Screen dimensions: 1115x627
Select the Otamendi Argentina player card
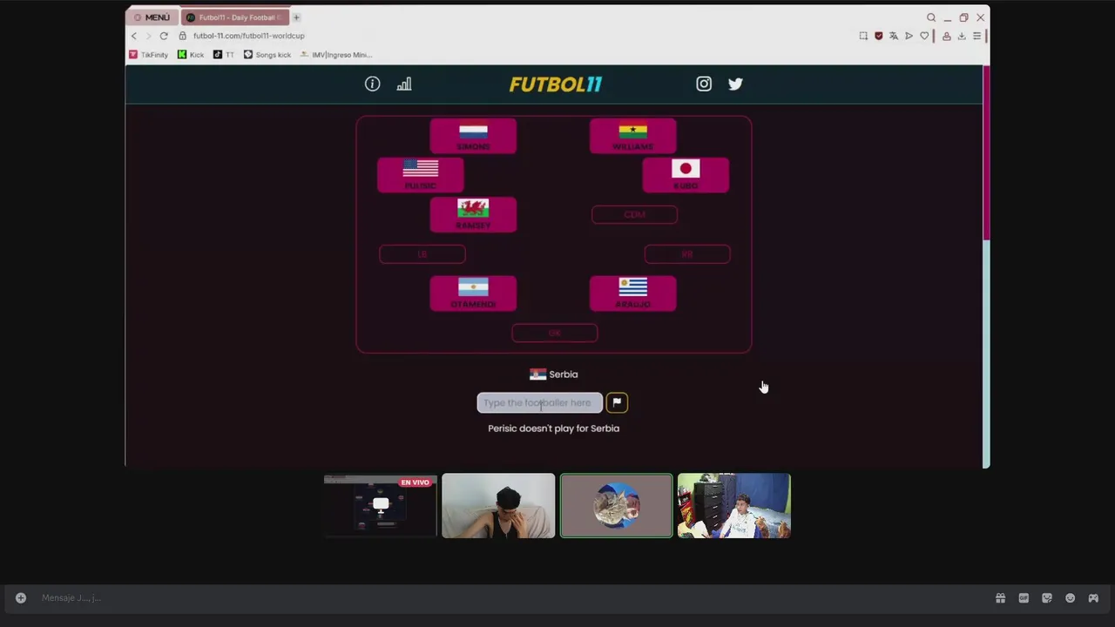click(x=473, y=293)
